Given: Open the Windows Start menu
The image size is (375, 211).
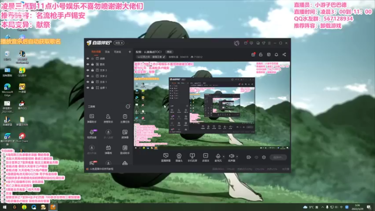Looking at the screenshot, I should coord(4,207).
